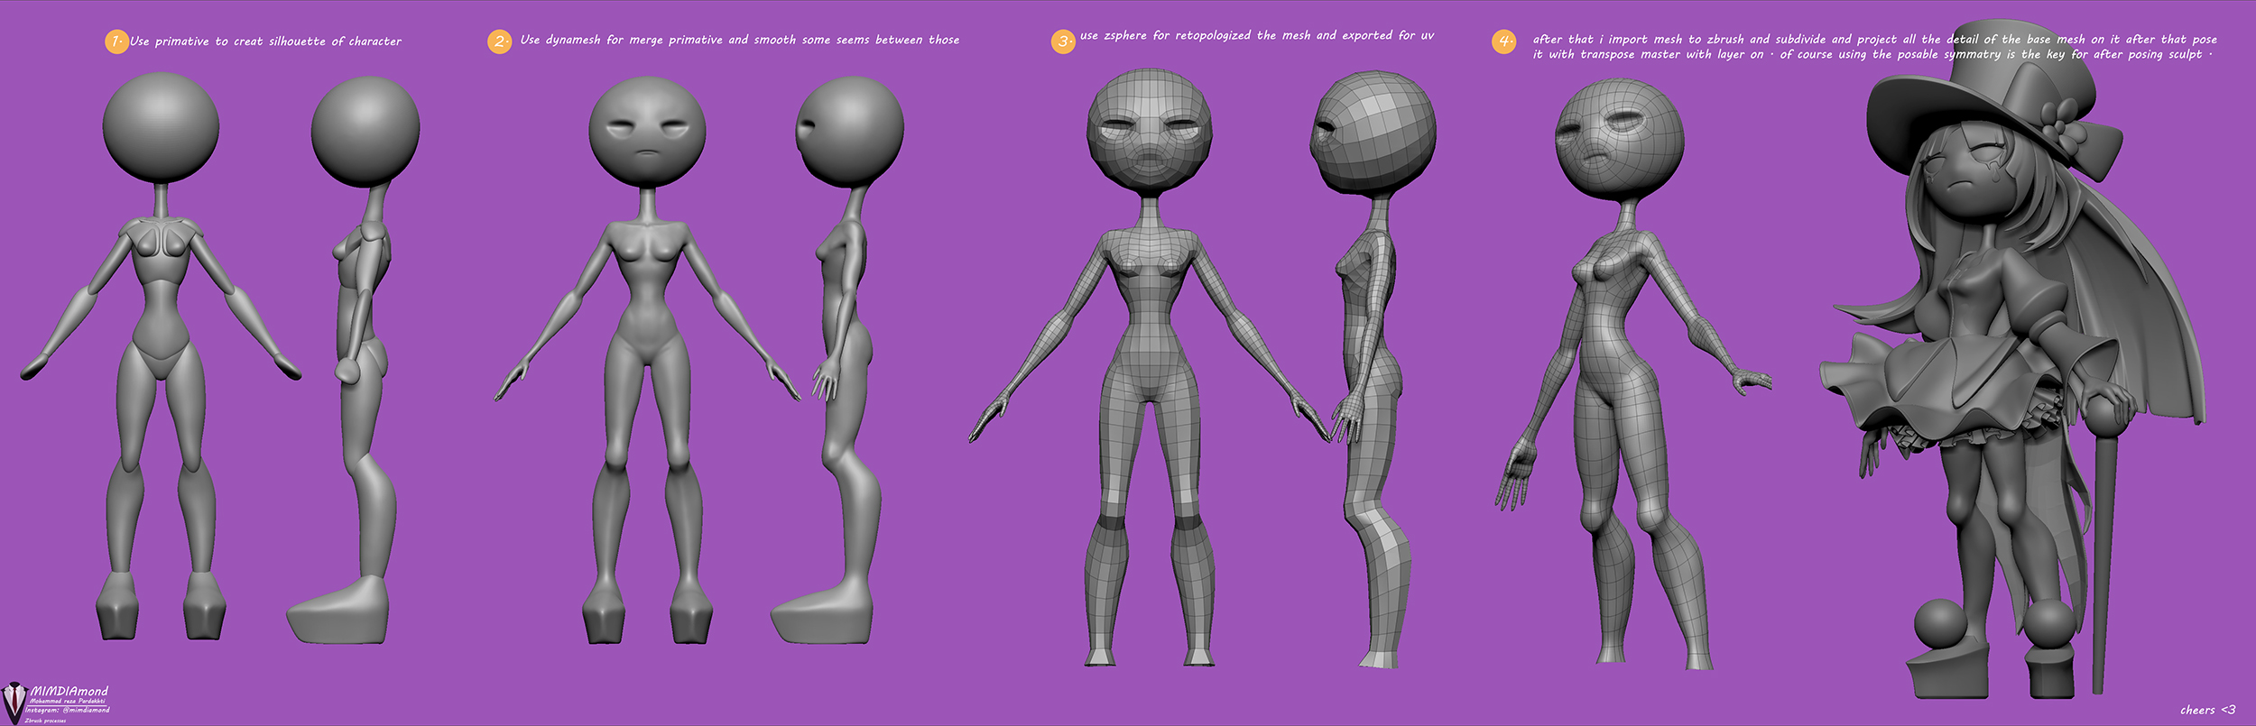Click caption 'use zsphere for retopologized the mesh'
2256x726 pixels.
(x=1256, y=36)
